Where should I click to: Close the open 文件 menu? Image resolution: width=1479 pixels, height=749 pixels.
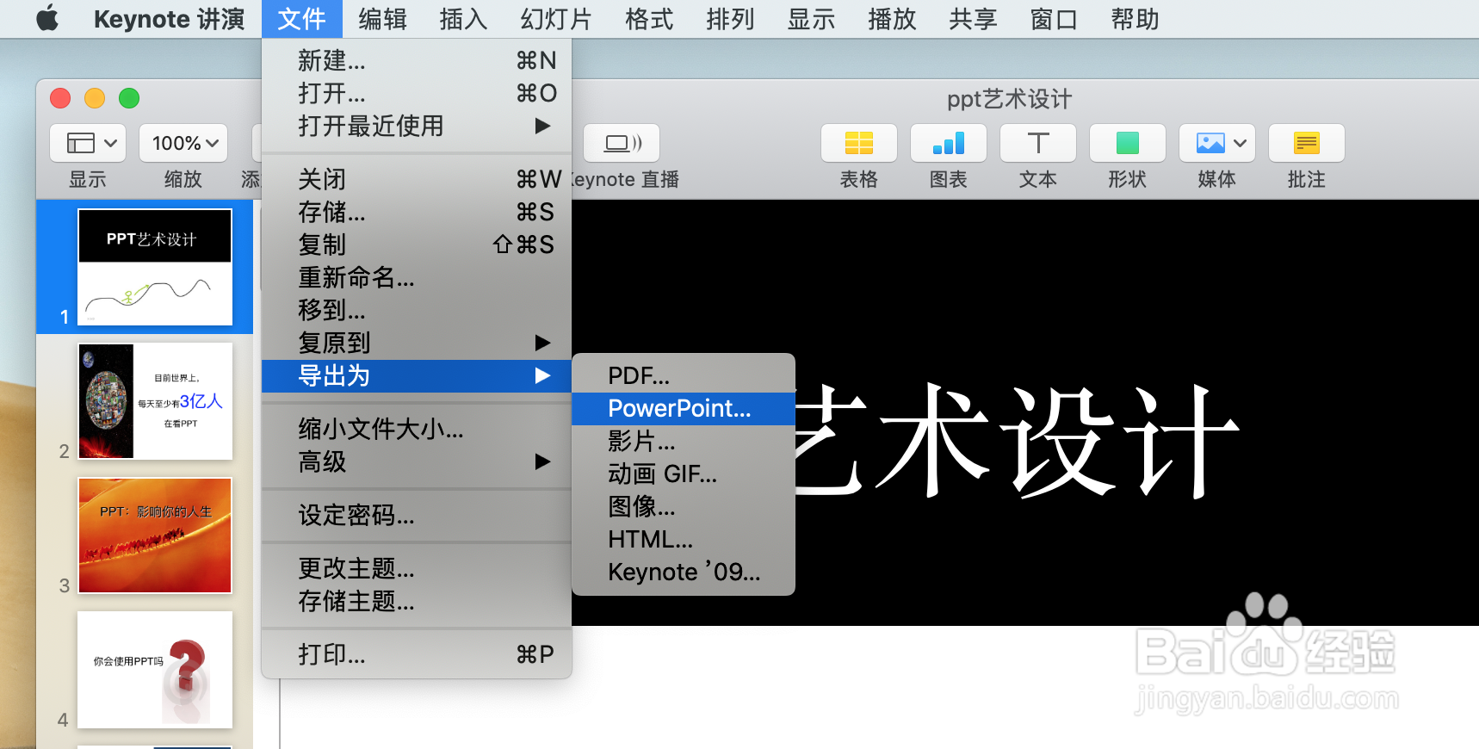[301, 19]
